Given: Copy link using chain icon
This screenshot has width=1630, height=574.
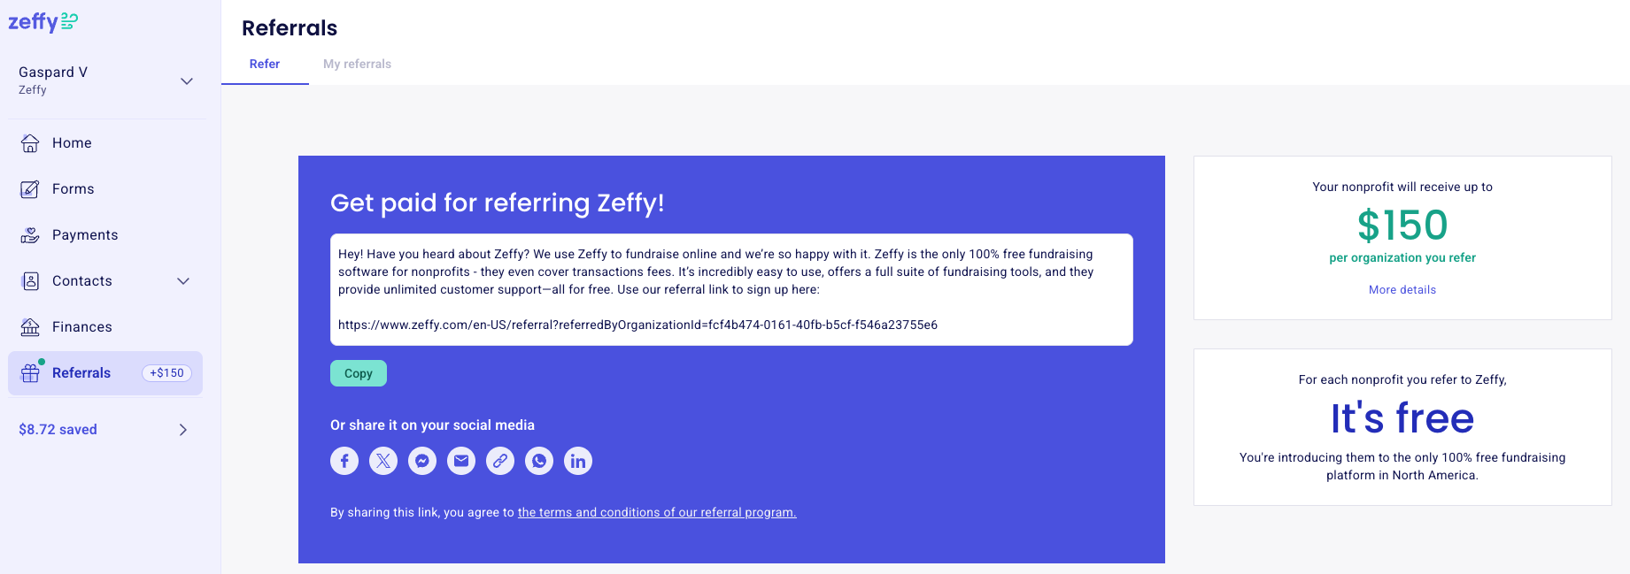Looking at the screenshot, I should coord(500,461).
